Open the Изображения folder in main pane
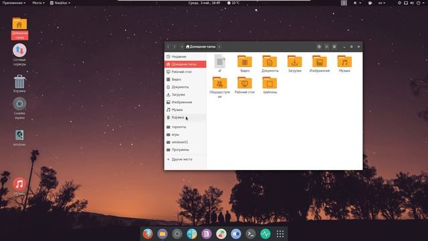Viewport: 428px width, 241px height. (320, 64)
